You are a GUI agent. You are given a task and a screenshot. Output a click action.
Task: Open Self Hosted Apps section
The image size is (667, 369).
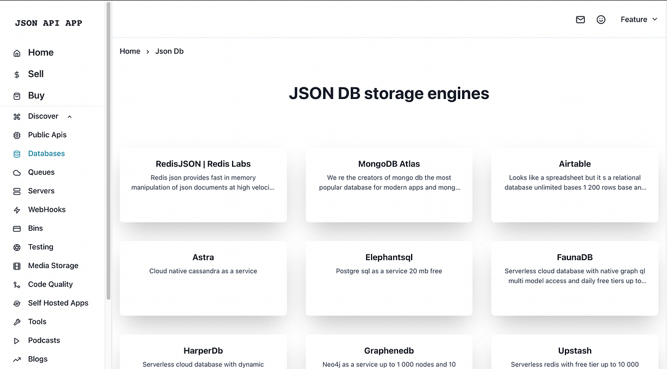pyautogui.click(x=58, y=303)
